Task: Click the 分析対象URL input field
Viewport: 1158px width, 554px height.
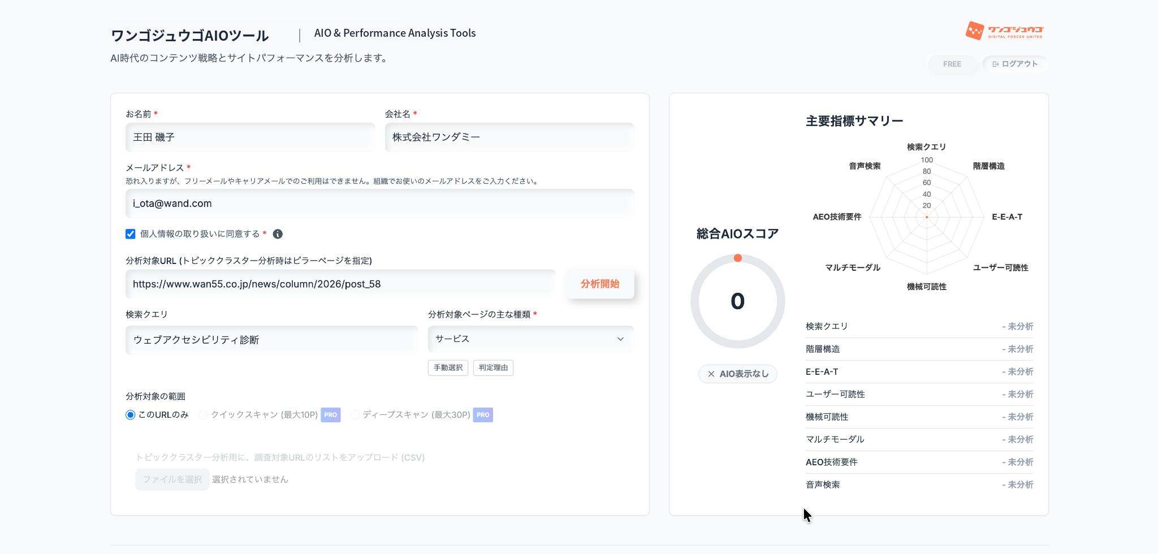Action: [341, 284]
